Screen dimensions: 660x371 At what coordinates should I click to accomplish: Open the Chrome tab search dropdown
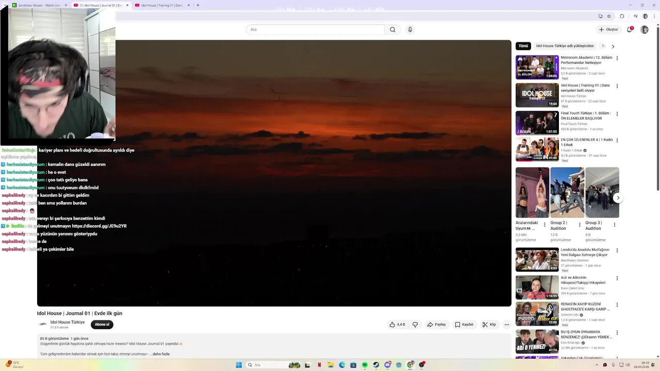(x=5, y=5)
